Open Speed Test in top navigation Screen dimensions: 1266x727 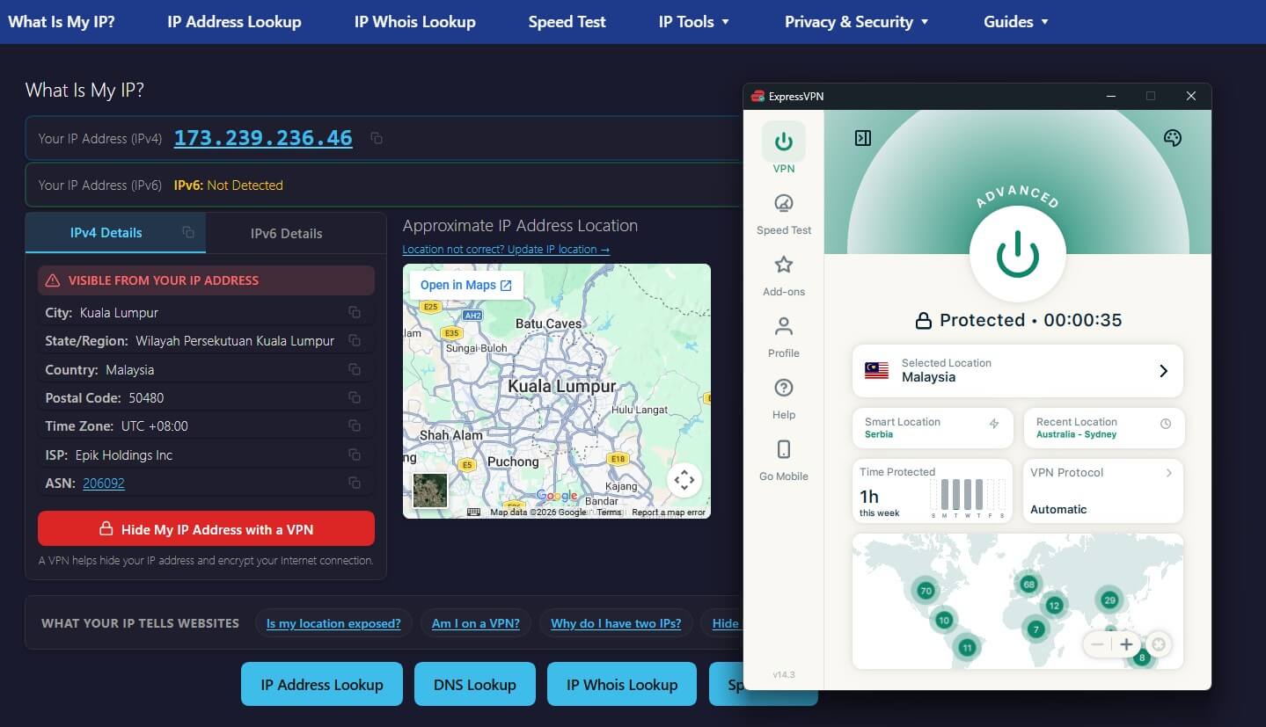(567, 22)
